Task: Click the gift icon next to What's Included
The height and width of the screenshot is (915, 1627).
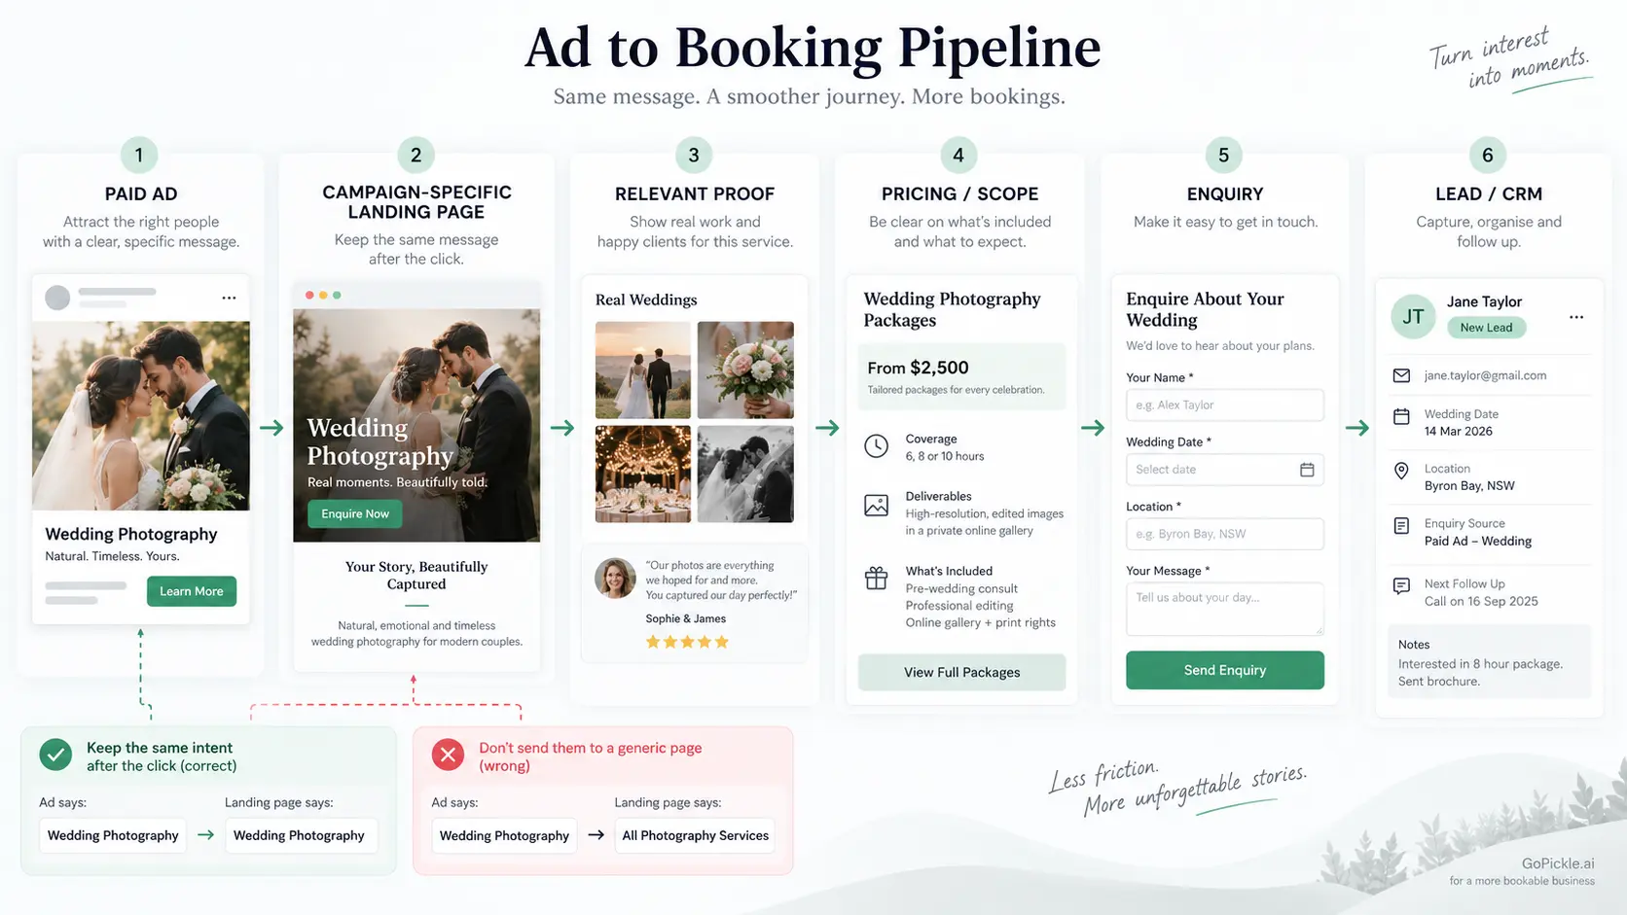Action: 876,579
